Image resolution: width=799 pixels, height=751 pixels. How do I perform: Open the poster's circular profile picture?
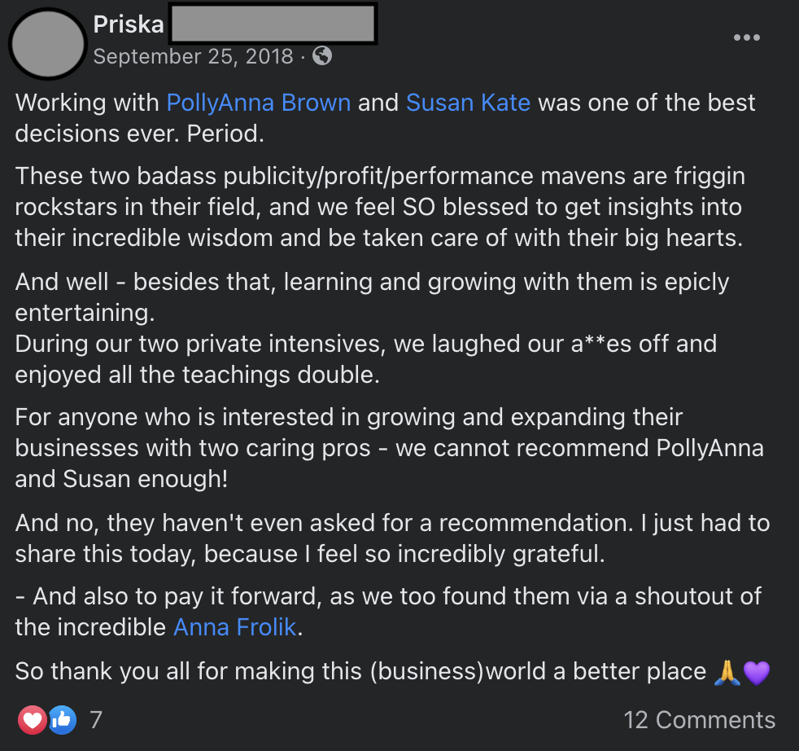click(48, 43)
